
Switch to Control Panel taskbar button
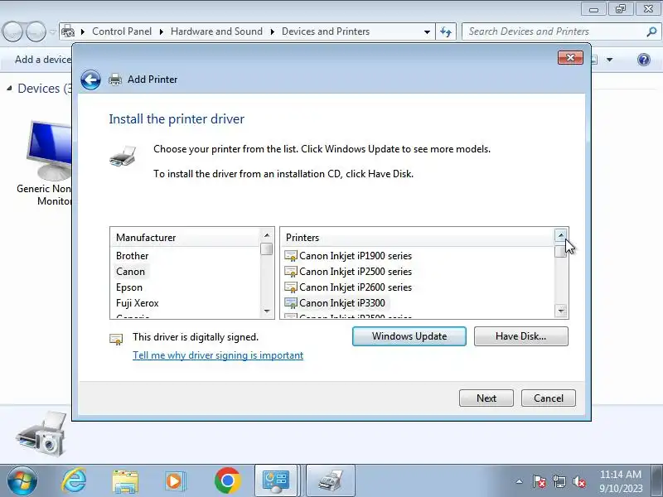pyautogui.click(x=277, y=480)
